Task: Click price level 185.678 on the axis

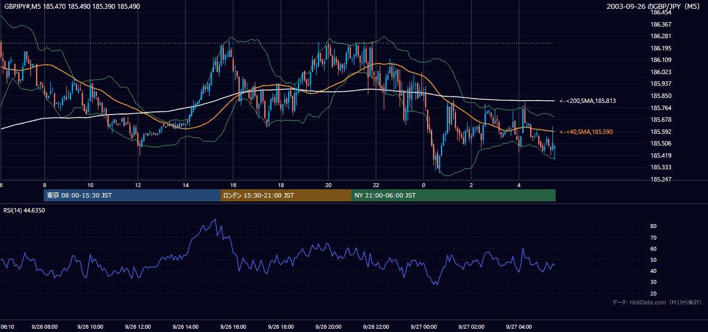Action: 660,120
